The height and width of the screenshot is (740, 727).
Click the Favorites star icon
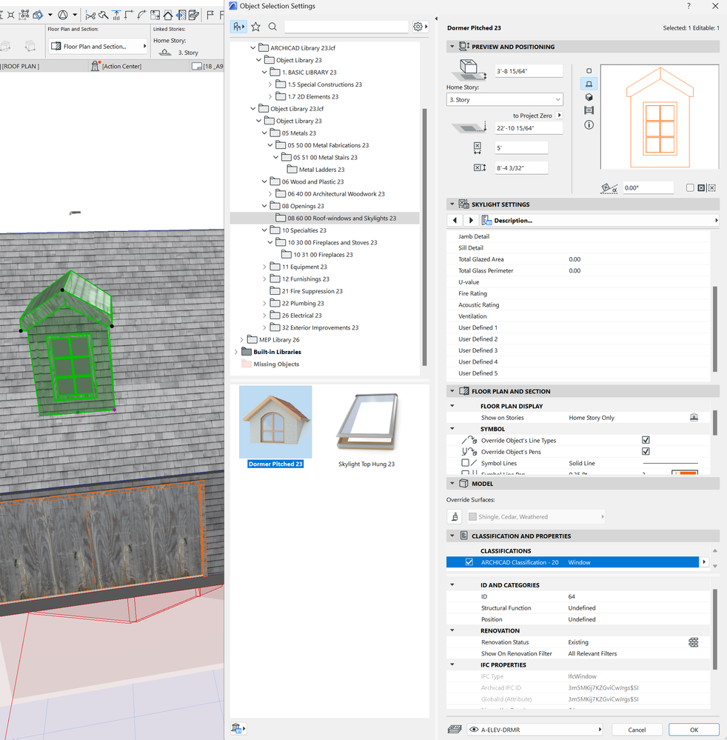[255, 27]
